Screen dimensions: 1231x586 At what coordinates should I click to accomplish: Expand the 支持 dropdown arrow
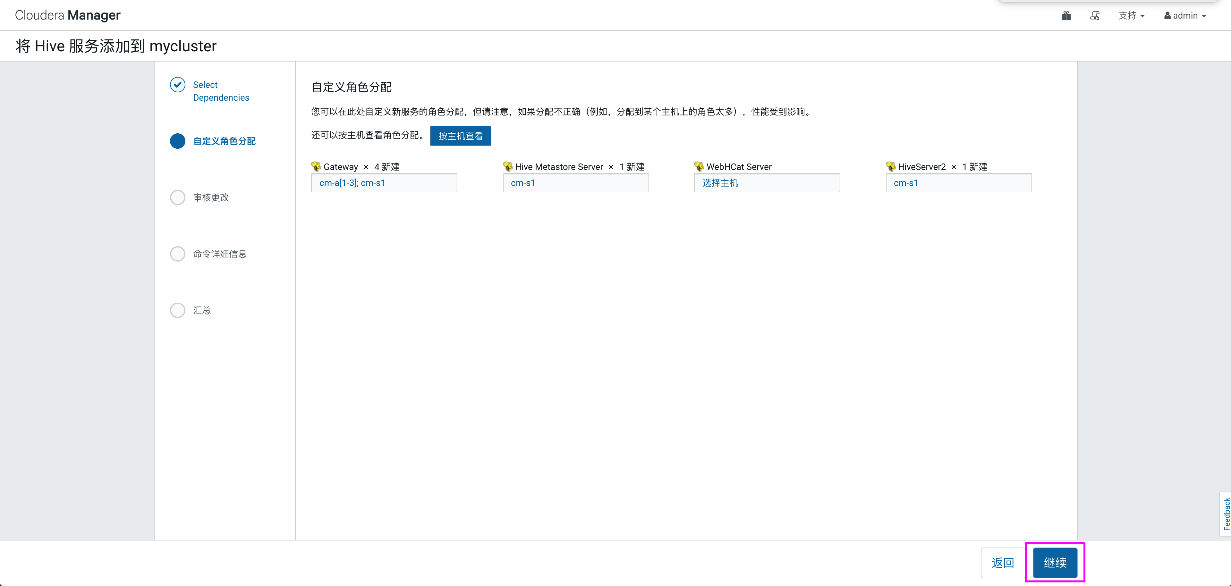[x=1143, y=16]
